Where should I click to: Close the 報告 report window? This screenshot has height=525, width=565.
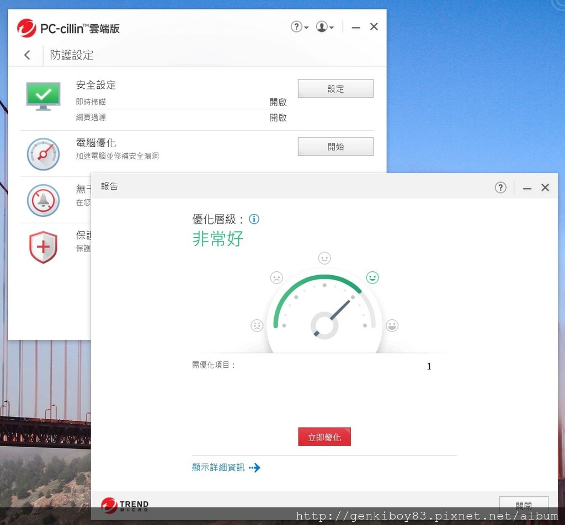click(545, 187)
